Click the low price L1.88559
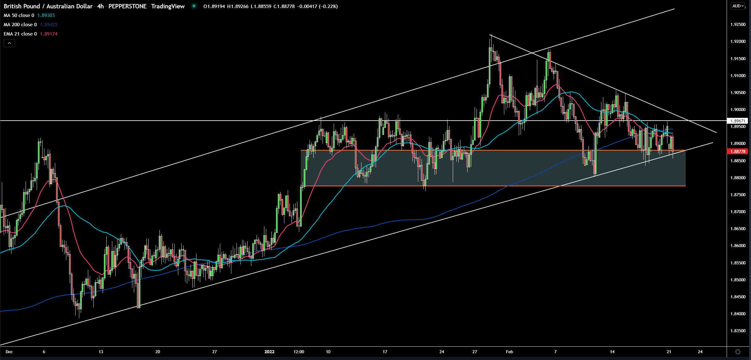Viewport: 751px width, 360px height. (x=261, y=6)
